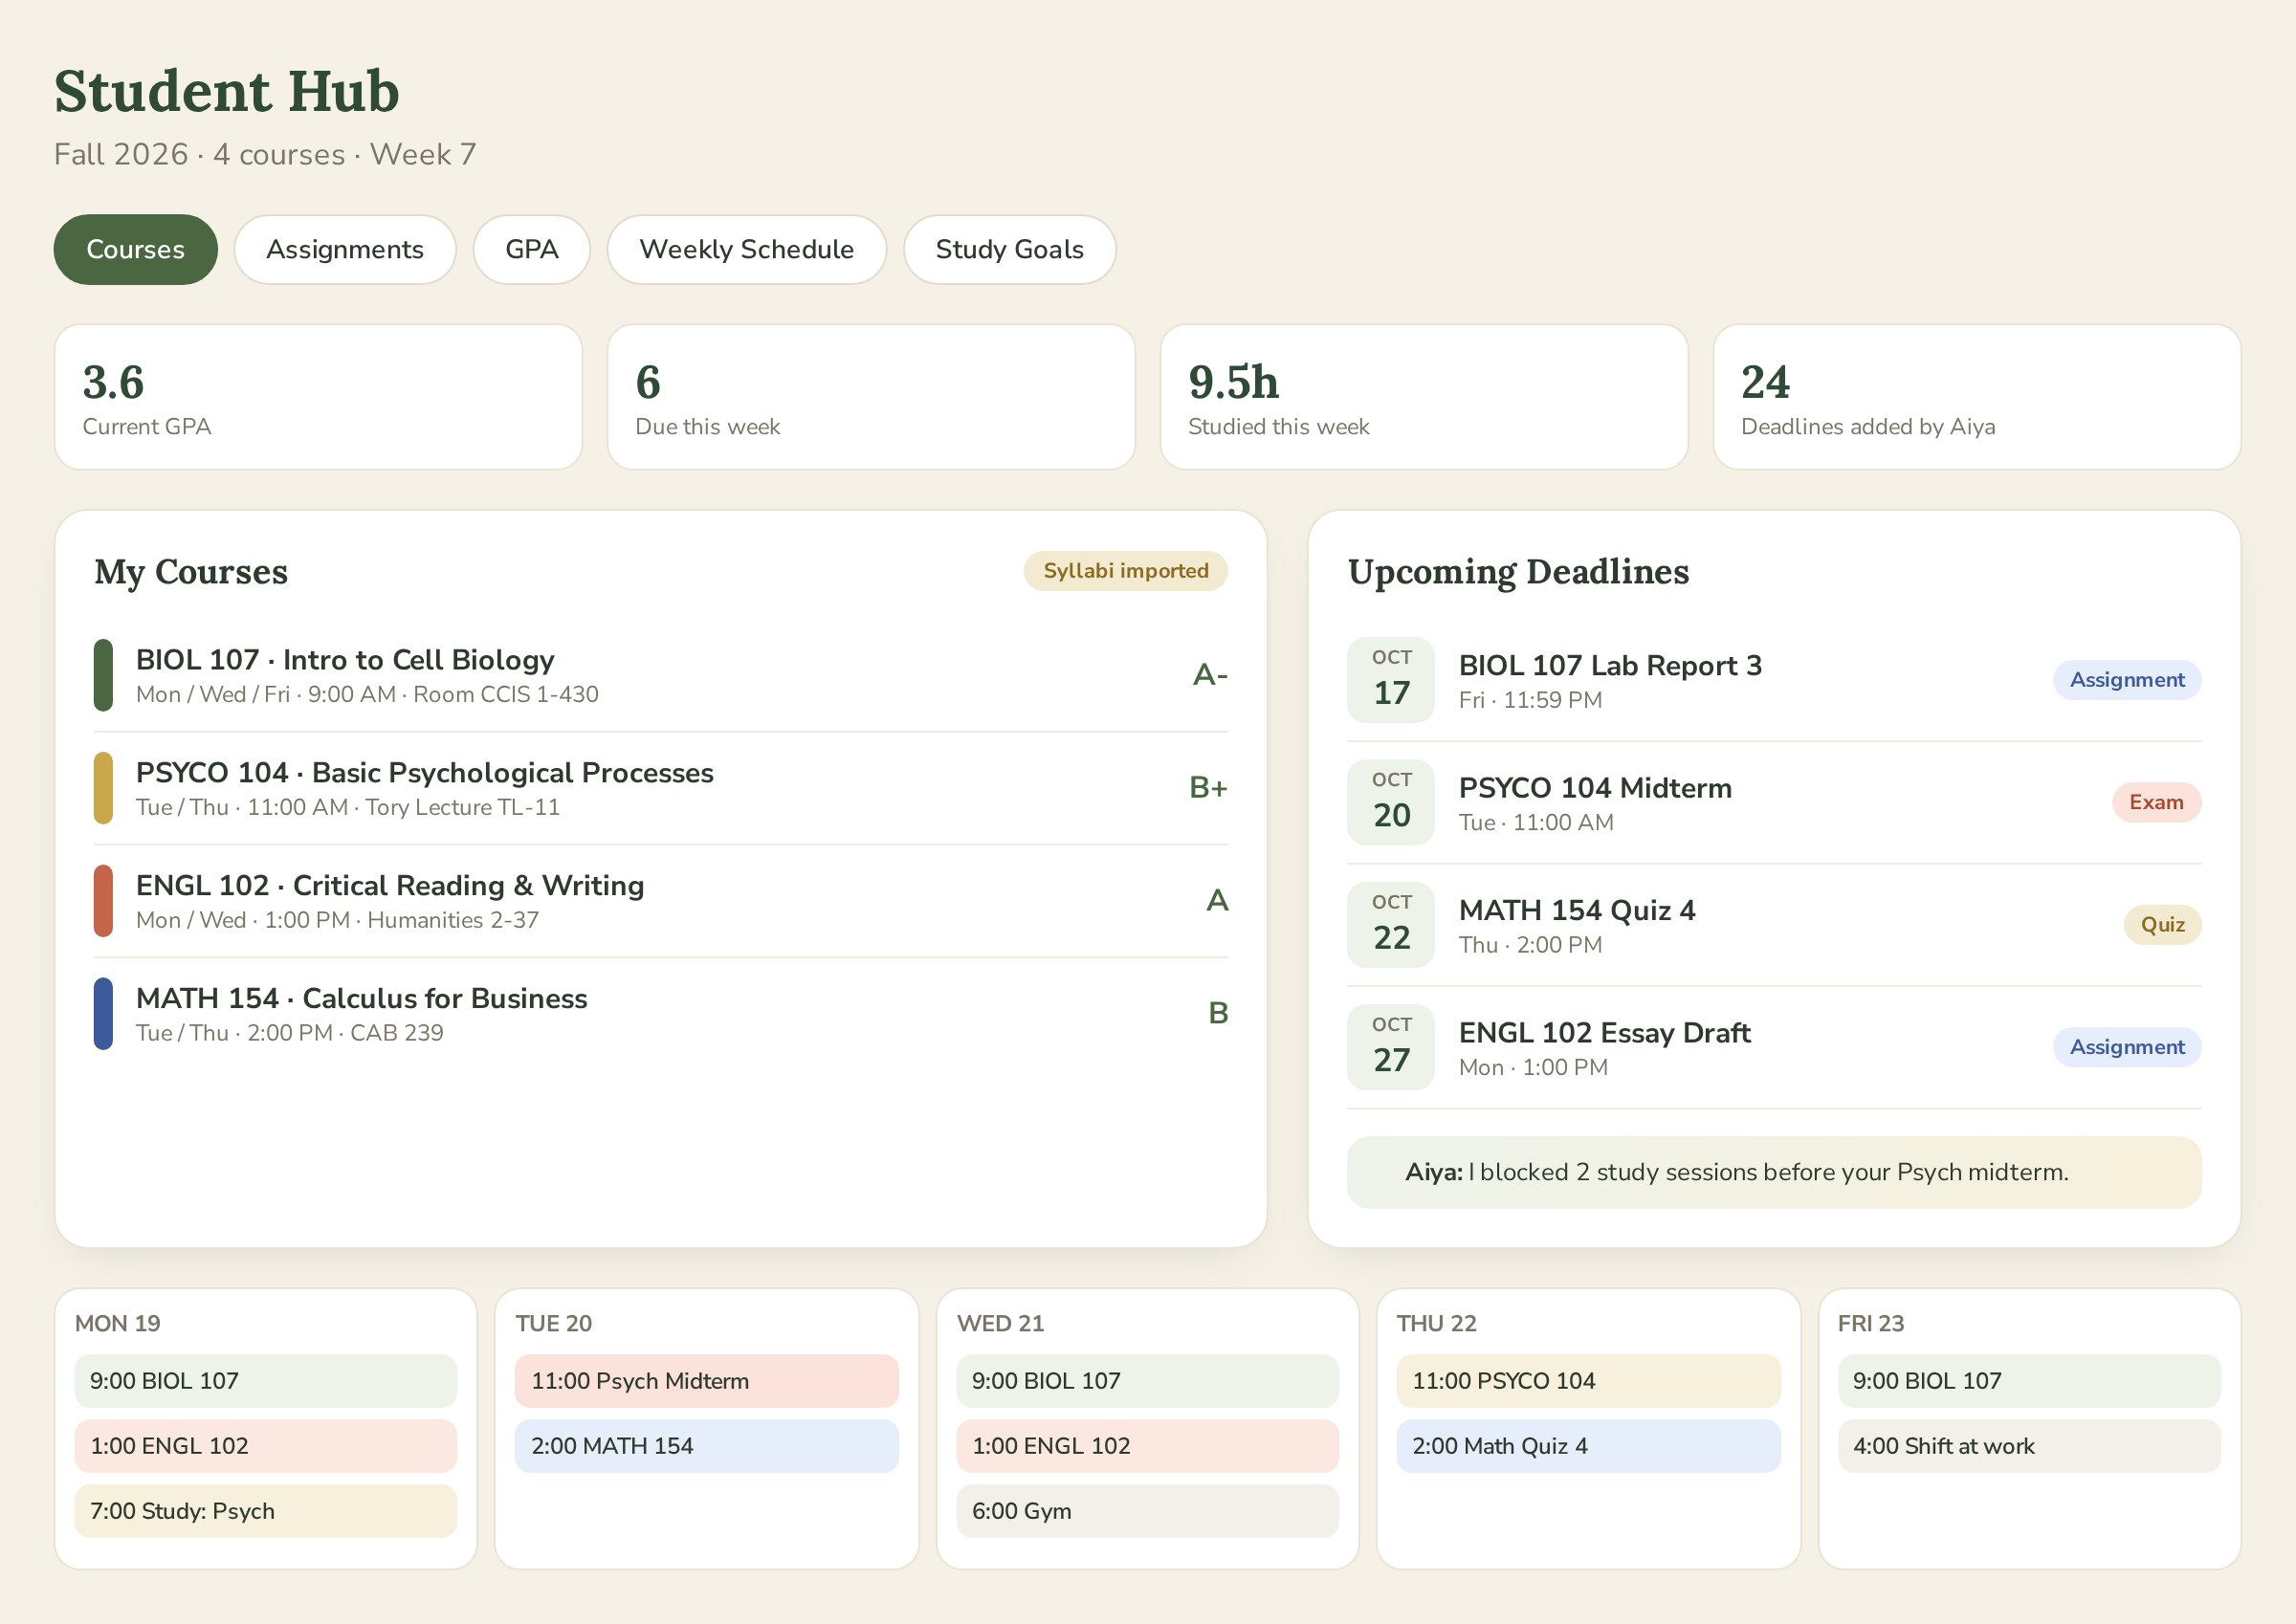The image size is (2296, 1624).
Task: Switch to the Courses tab
Action: pyautogui.click(x=135, y=249)
